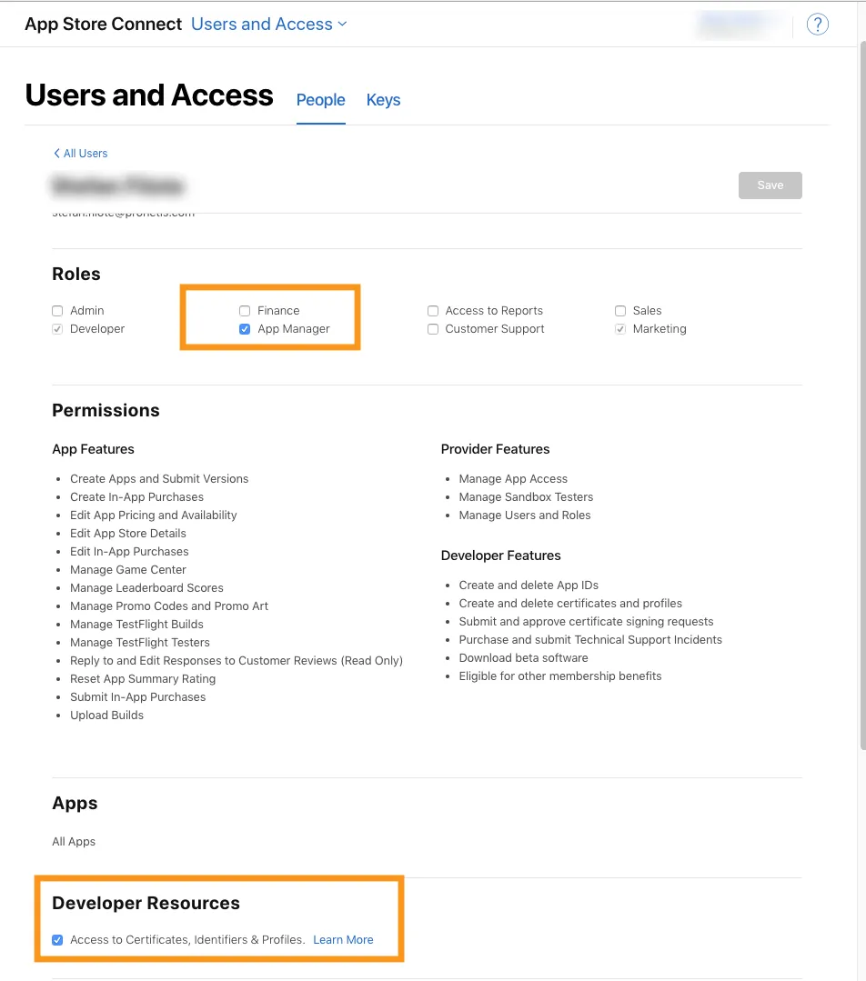The width and height of the screenshot is (866, 981).
Task: Open the Learn More link
Action: coord(343,940)
